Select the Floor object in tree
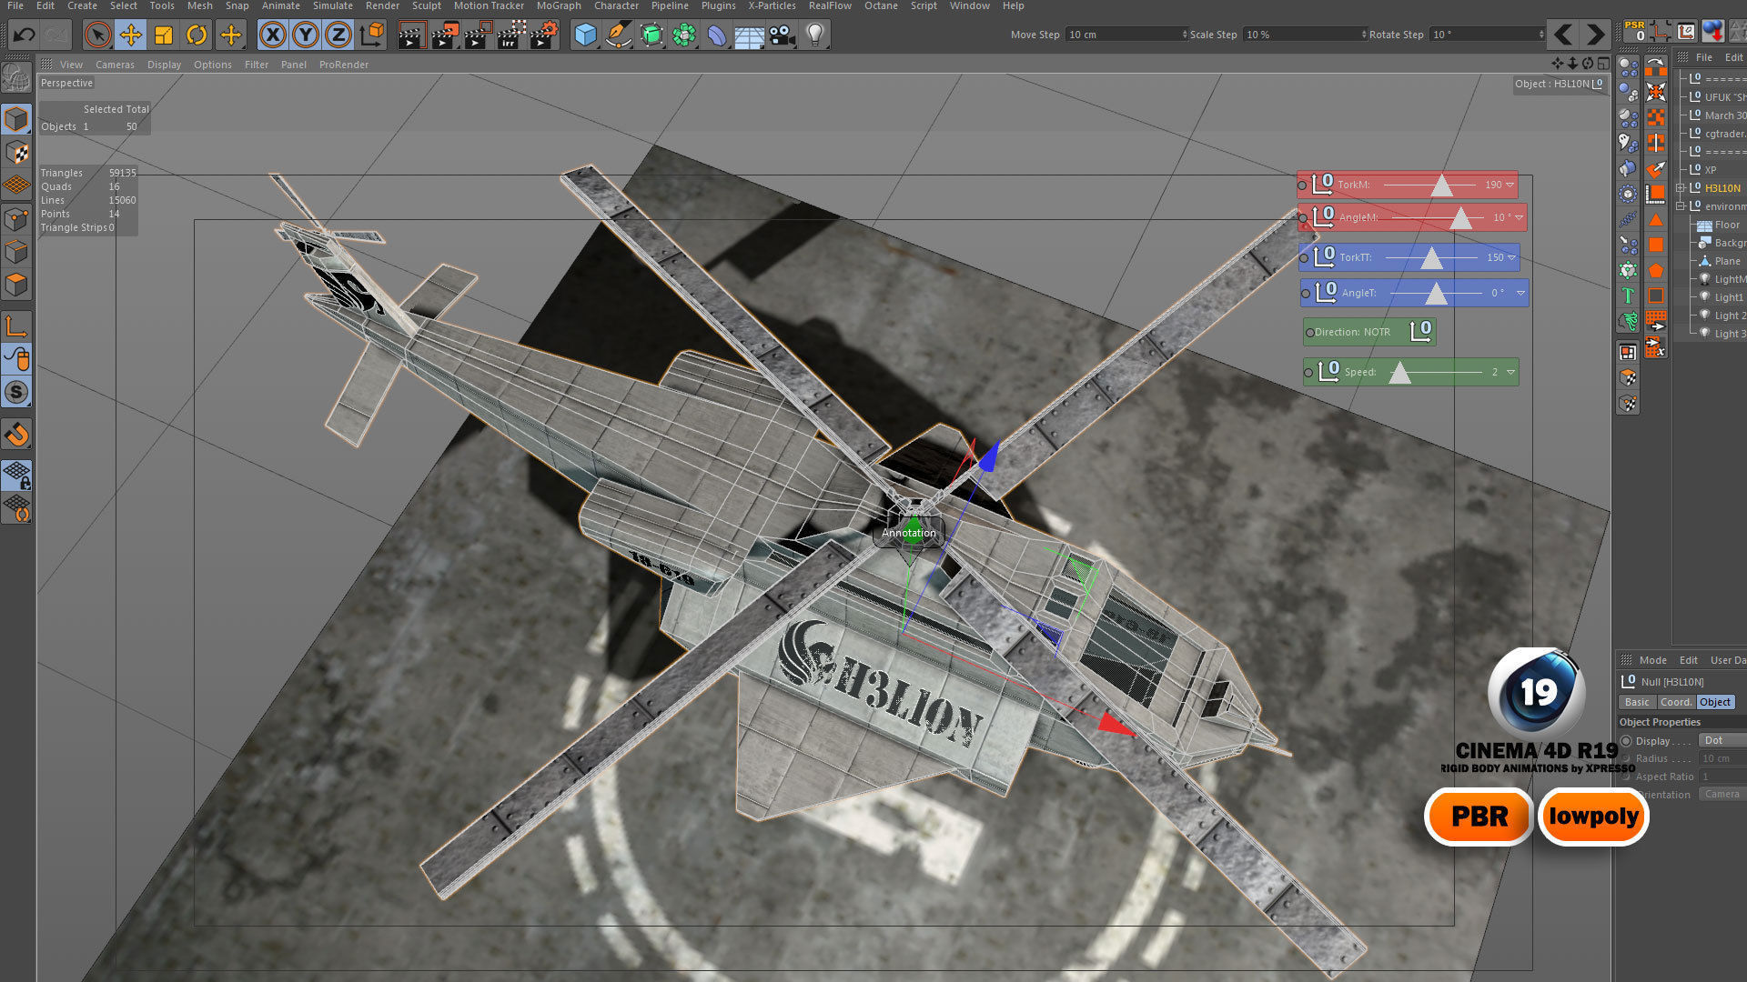 [1726, 225]
